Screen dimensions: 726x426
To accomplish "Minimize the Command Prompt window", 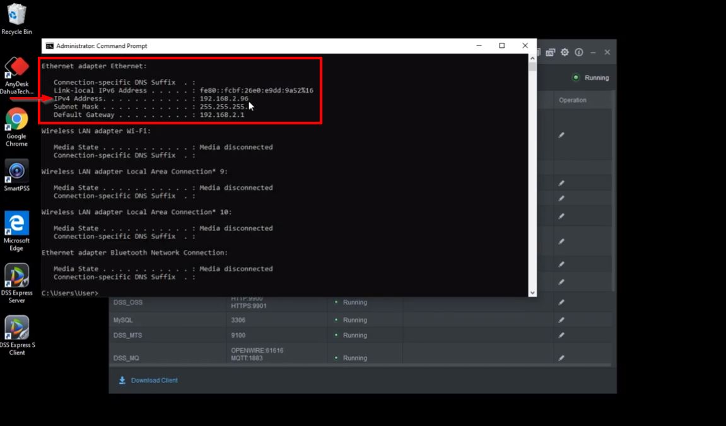I will point(479,45).
